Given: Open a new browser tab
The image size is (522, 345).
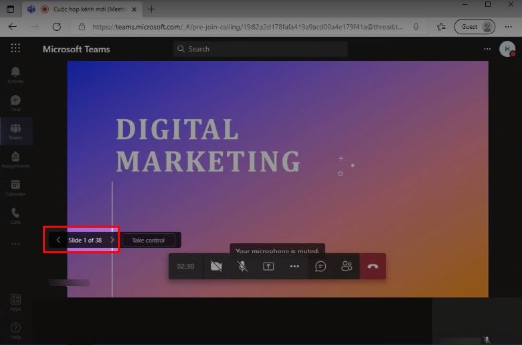Looking at the screenshot, I should pyautogui.click(x=151, y=9).
